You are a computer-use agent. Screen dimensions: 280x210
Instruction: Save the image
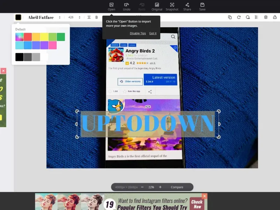pos(202,7)
